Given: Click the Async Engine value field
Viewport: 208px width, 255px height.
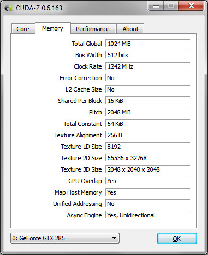Looking at the screenshot, I should tap(148, 215).
